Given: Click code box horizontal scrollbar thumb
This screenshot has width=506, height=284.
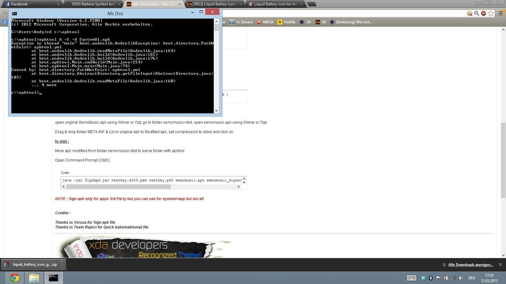Looking at the screenshot, I should click(119, 186).
